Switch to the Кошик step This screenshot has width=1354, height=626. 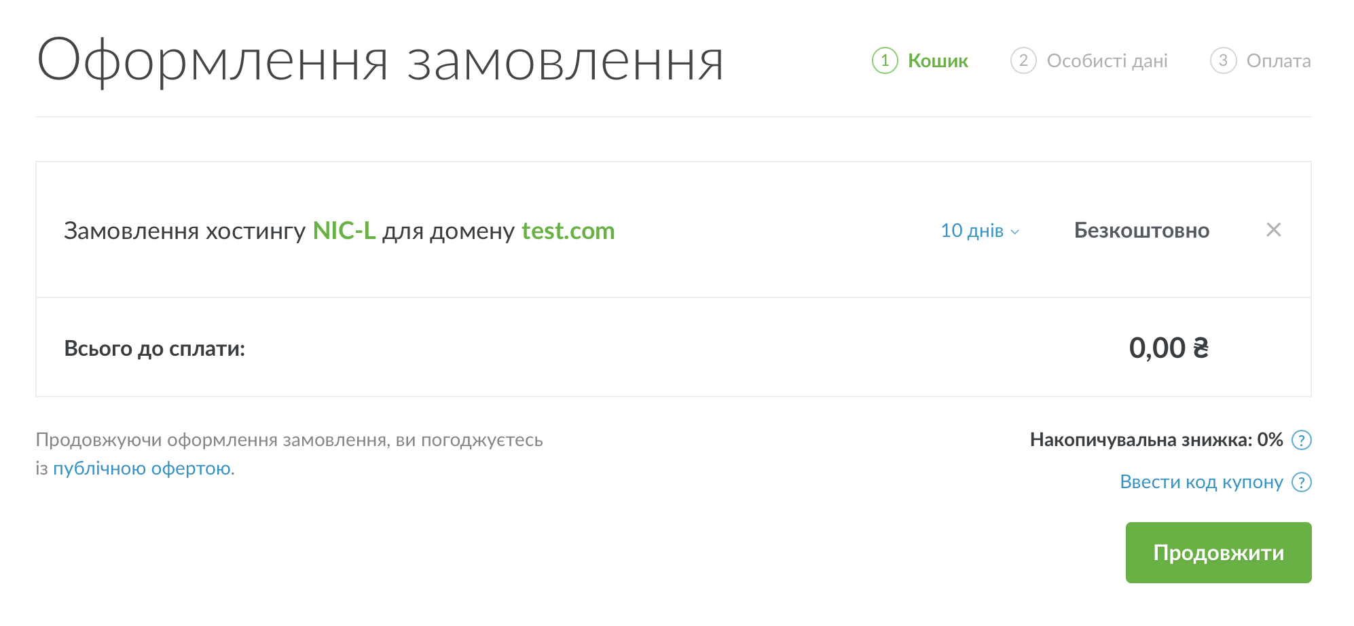938,60
